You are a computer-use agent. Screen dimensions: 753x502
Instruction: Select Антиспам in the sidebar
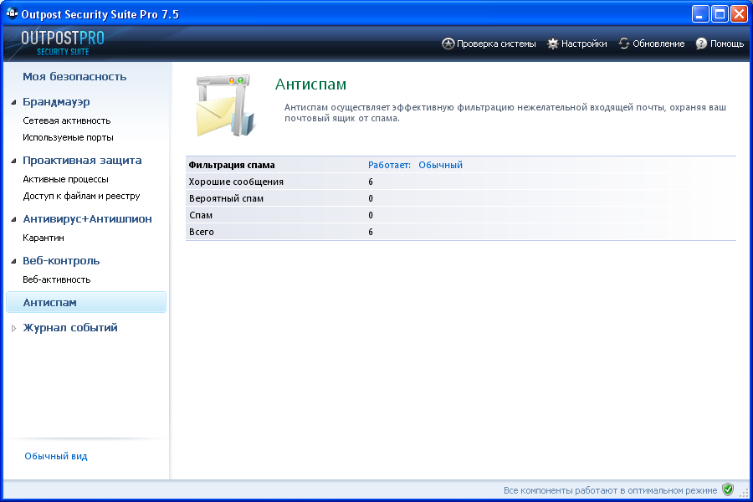coord(86,303)
